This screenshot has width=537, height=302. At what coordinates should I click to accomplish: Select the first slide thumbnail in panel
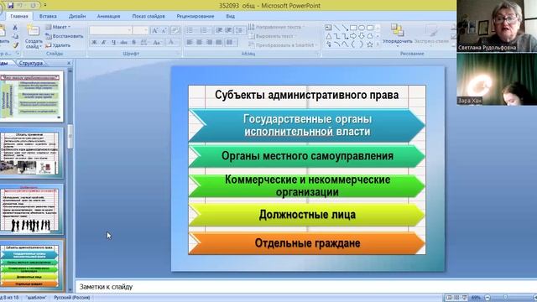[32, 96]
